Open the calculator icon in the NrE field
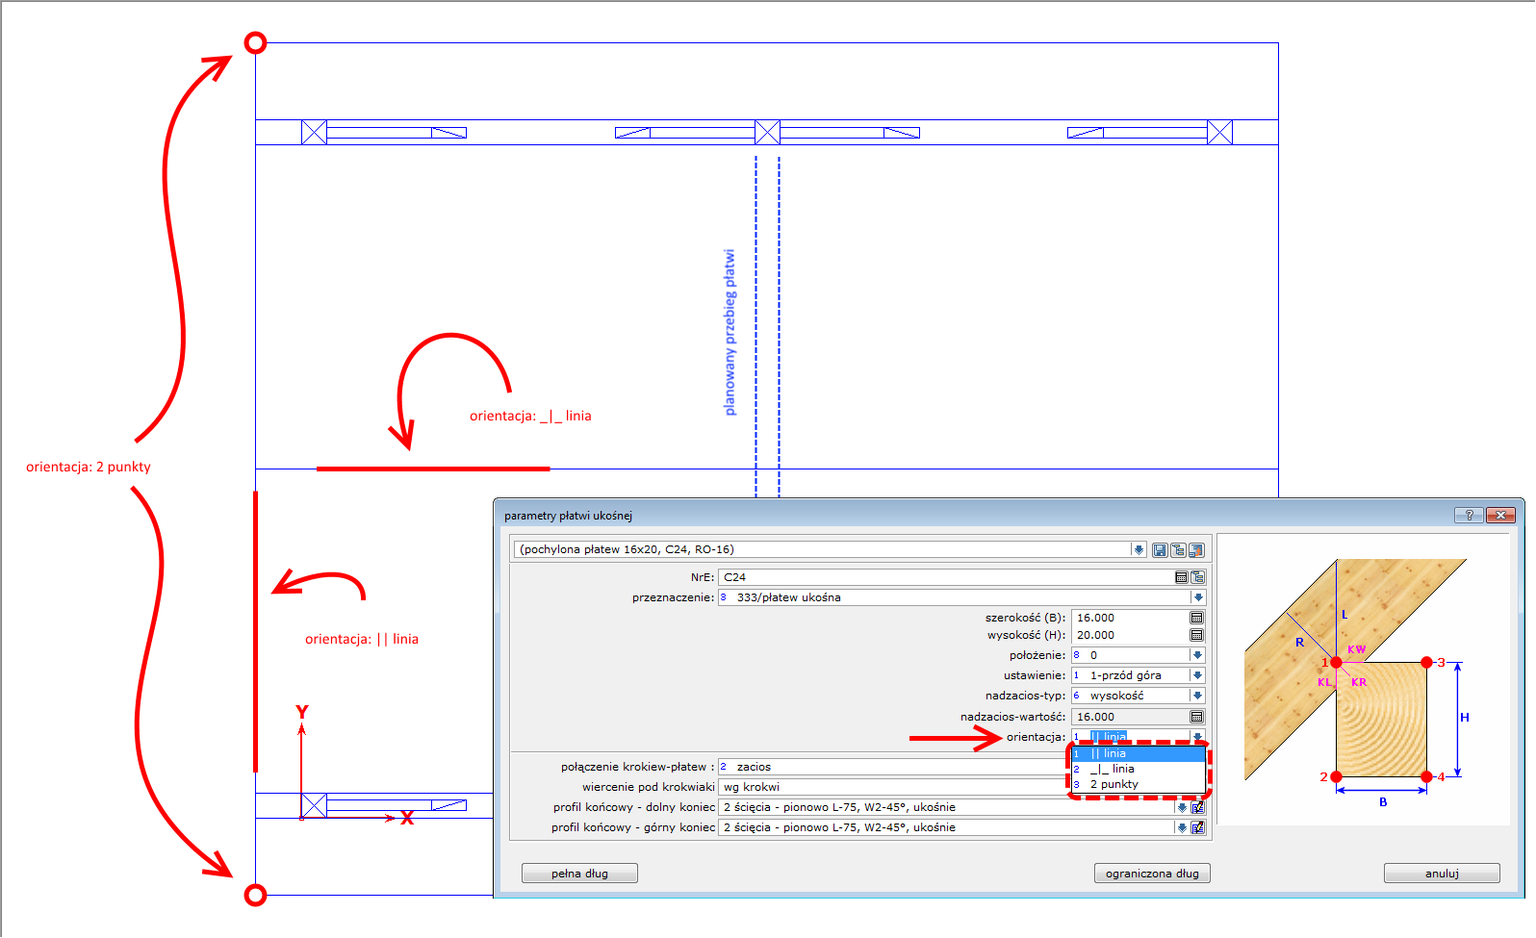 pos(1181,577)
